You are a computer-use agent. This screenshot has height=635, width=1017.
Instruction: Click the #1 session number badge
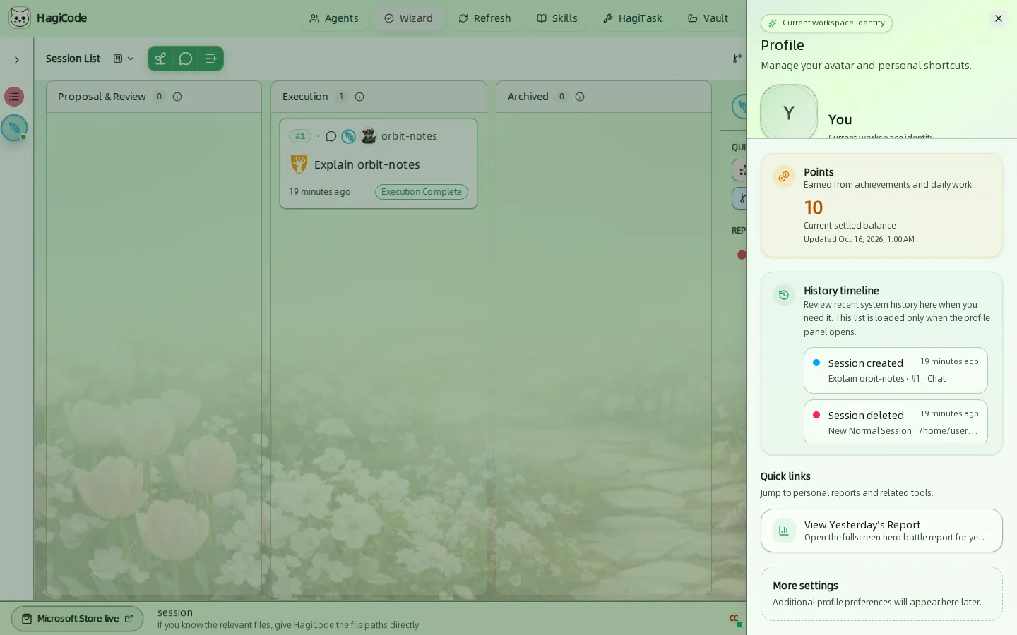click(300, 136)
